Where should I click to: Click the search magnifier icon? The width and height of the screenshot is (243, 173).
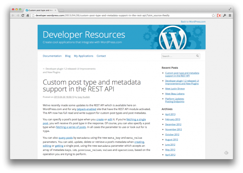click(x=198, y=56)
